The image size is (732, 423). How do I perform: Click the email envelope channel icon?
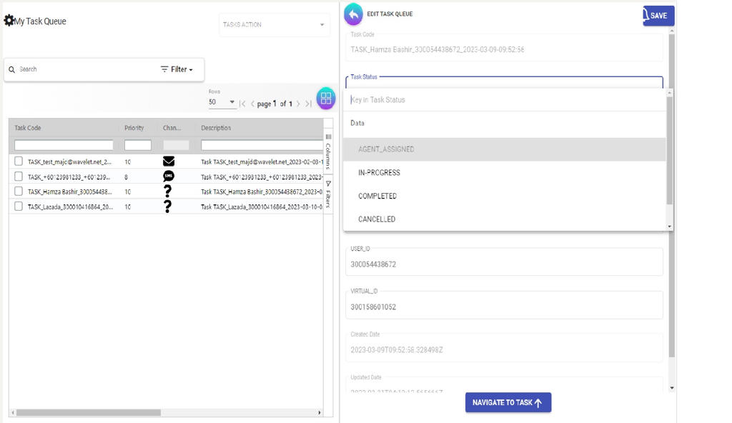tap(169, 161)
